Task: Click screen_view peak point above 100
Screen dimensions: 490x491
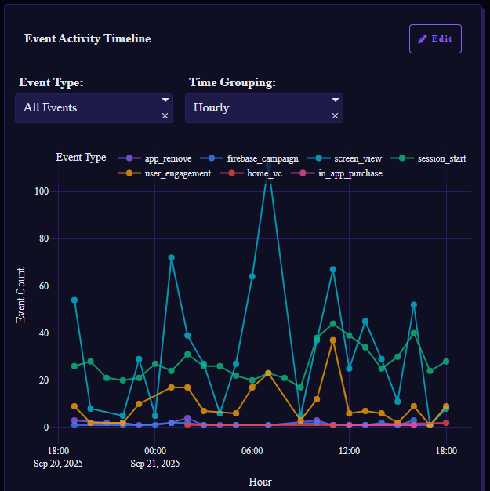Action: 268,165
